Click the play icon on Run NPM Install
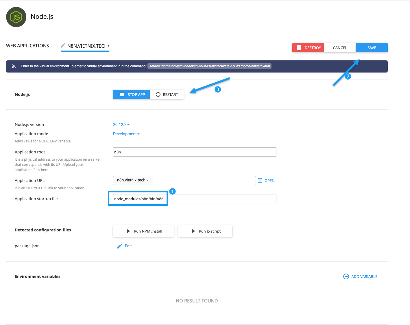The image size is (410, 325). (128, 231)
